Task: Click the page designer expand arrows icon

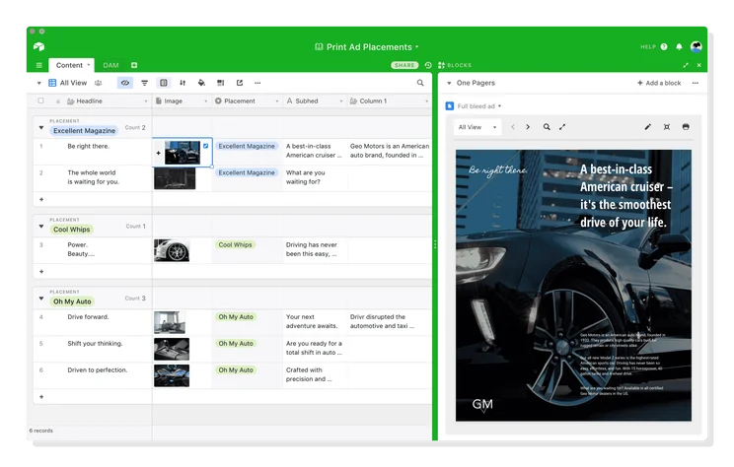Action: click(x=562, y=127)
